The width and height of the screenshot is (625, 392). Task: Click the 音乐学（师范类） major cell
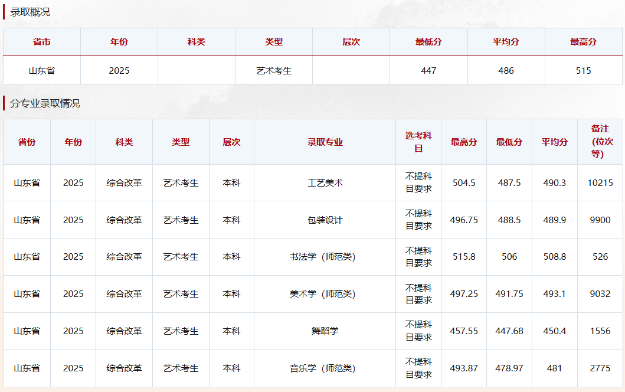click(x=322, y=368)
